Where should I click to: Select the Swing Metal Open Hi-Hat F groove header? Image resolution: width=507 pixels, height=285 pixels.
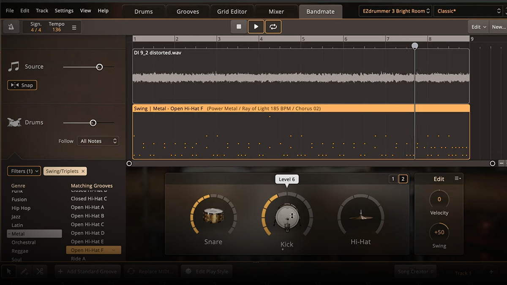(301, 109)
